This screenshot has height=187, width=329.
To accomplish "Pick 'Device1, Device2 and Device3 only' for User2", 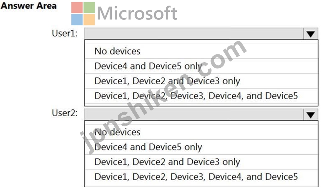I will tap(201, 162).
